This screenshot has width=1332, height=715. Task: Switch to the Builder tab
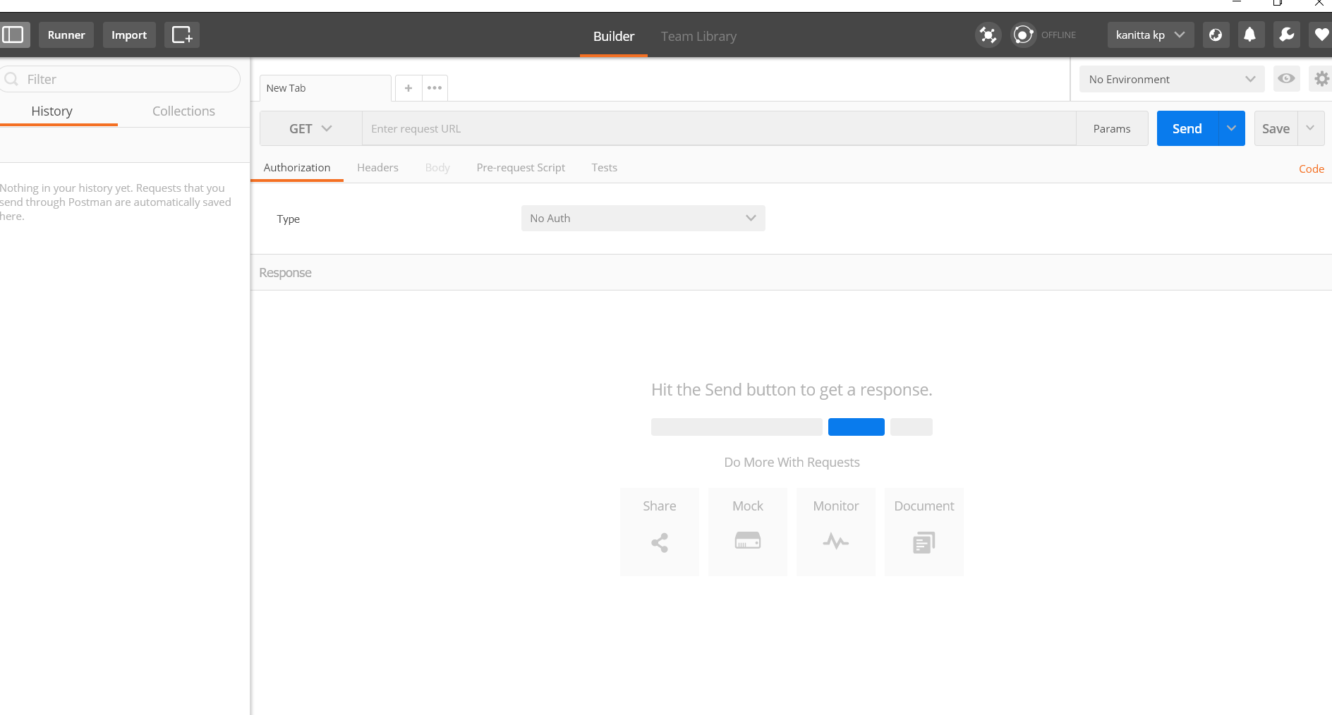click(614, 36)
